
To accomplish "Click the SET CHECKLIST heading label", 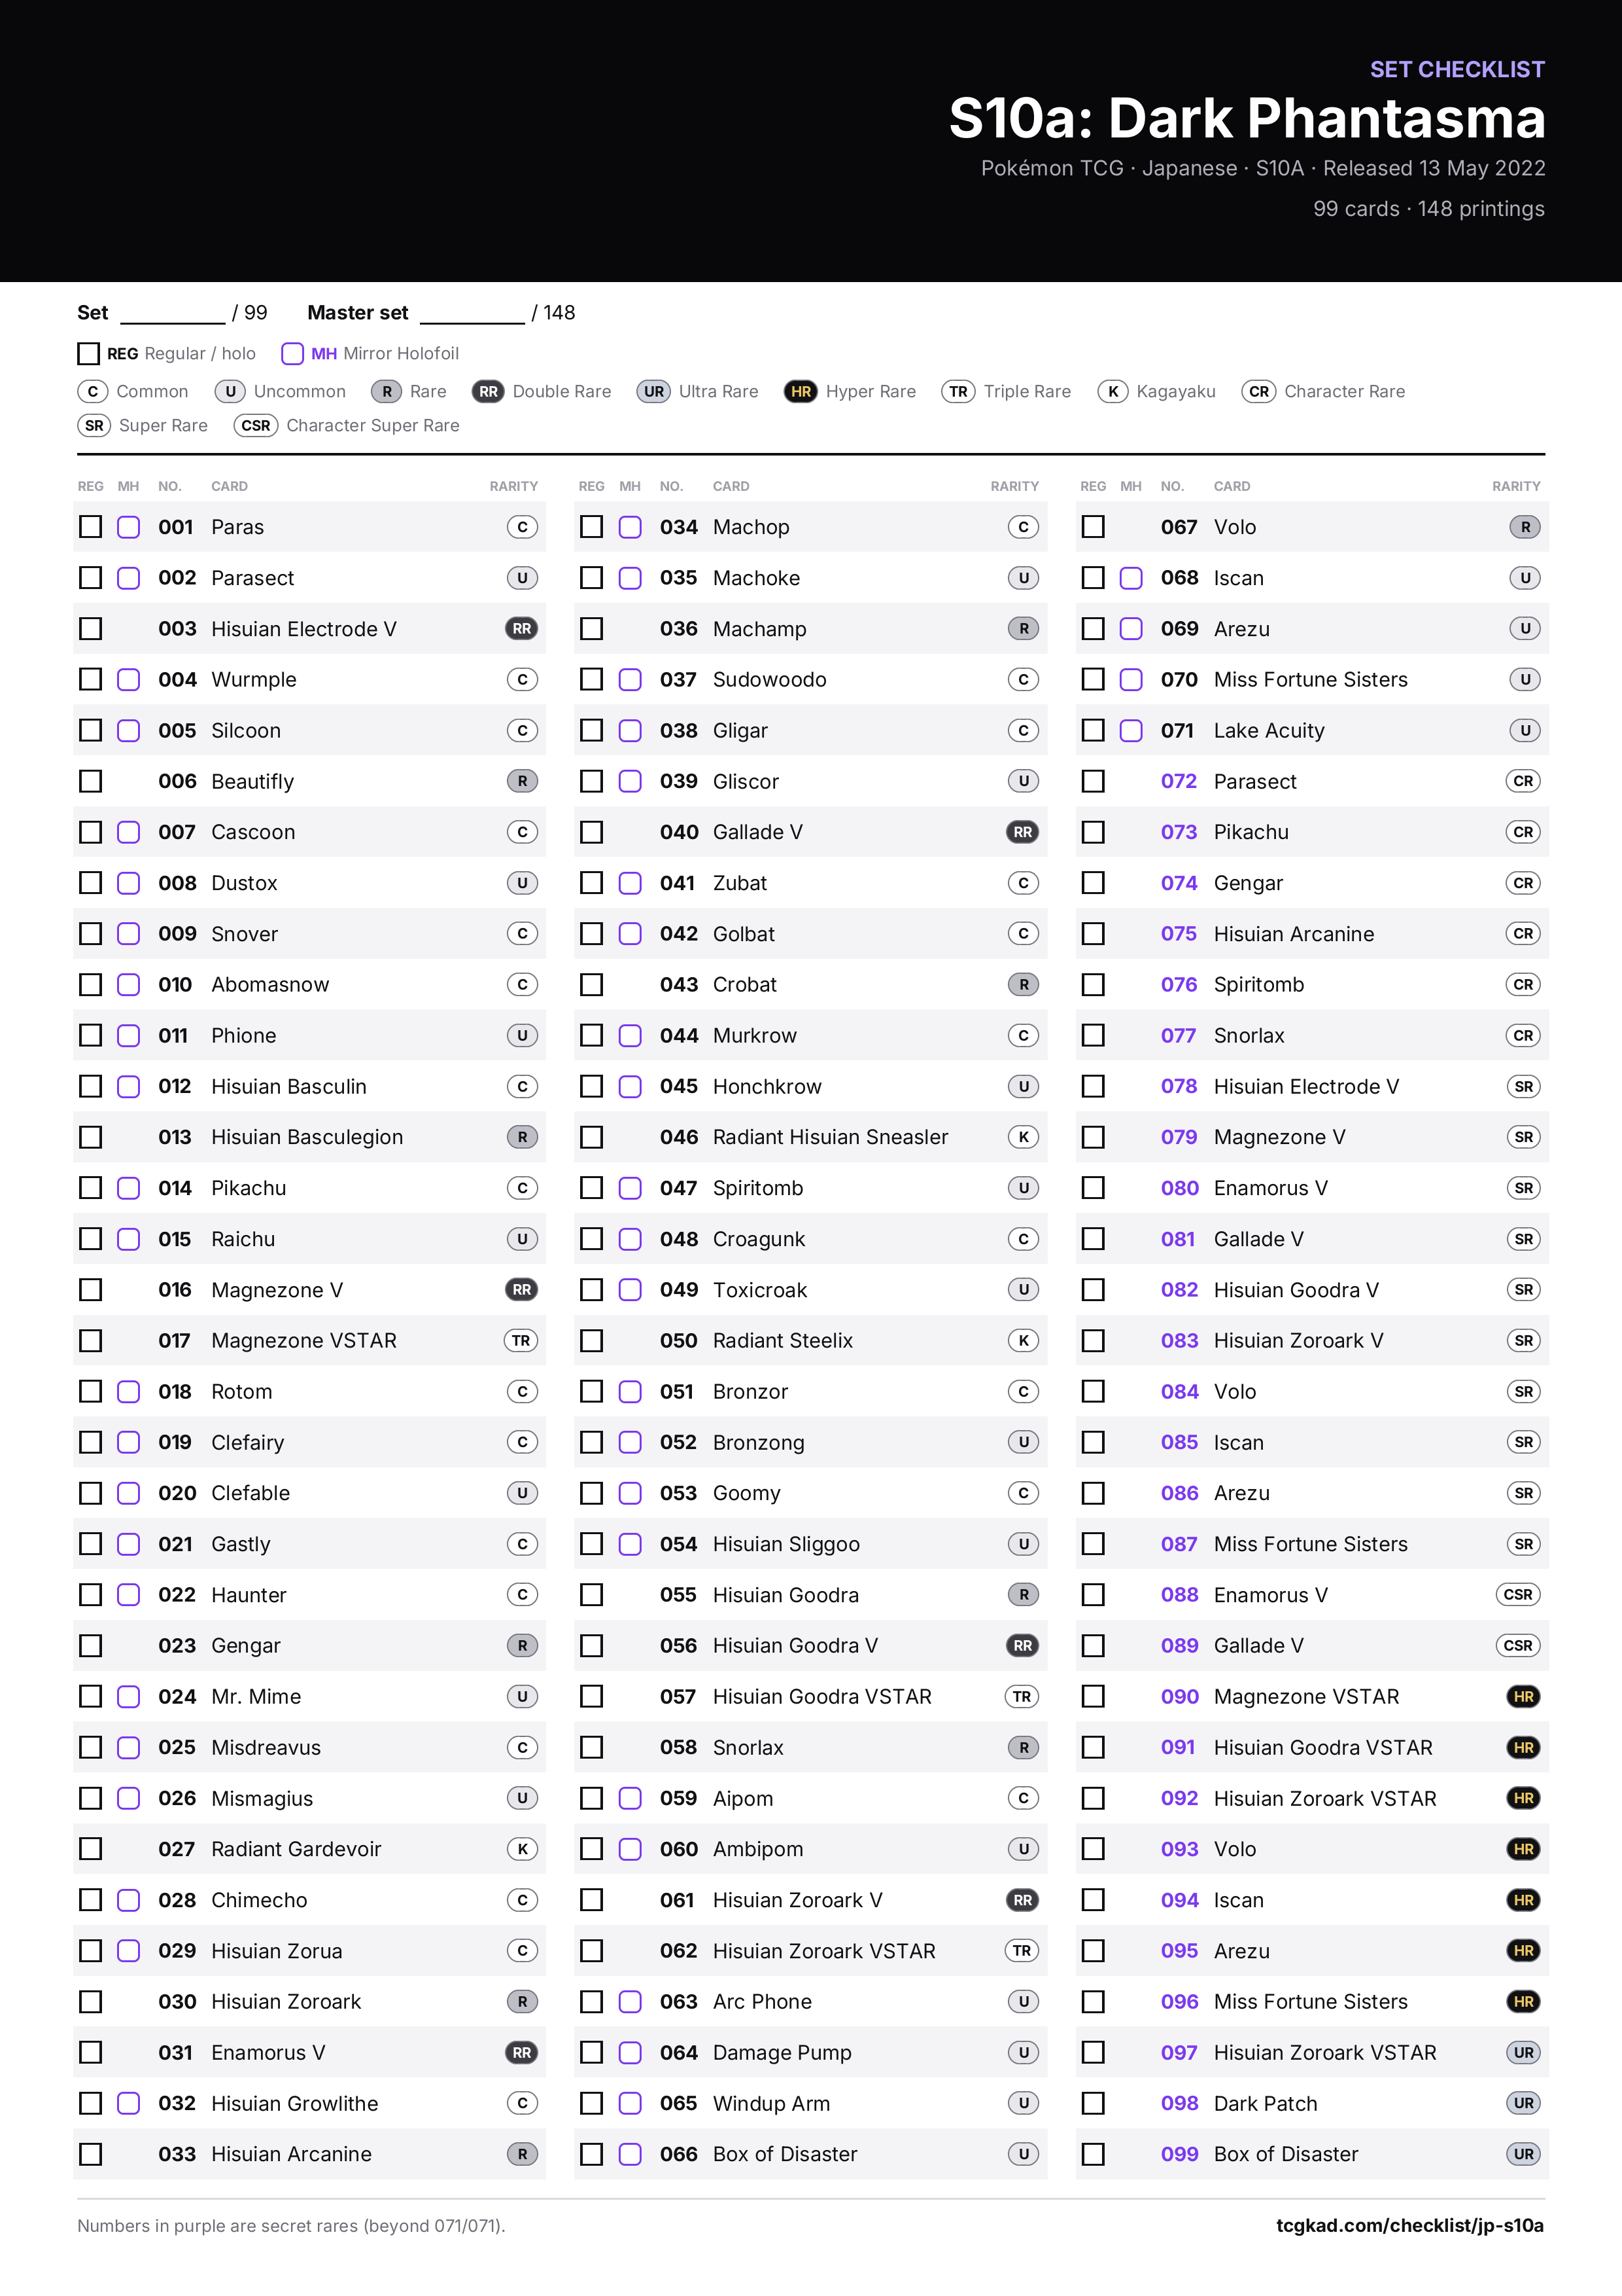I will (x=1457, y=69).
